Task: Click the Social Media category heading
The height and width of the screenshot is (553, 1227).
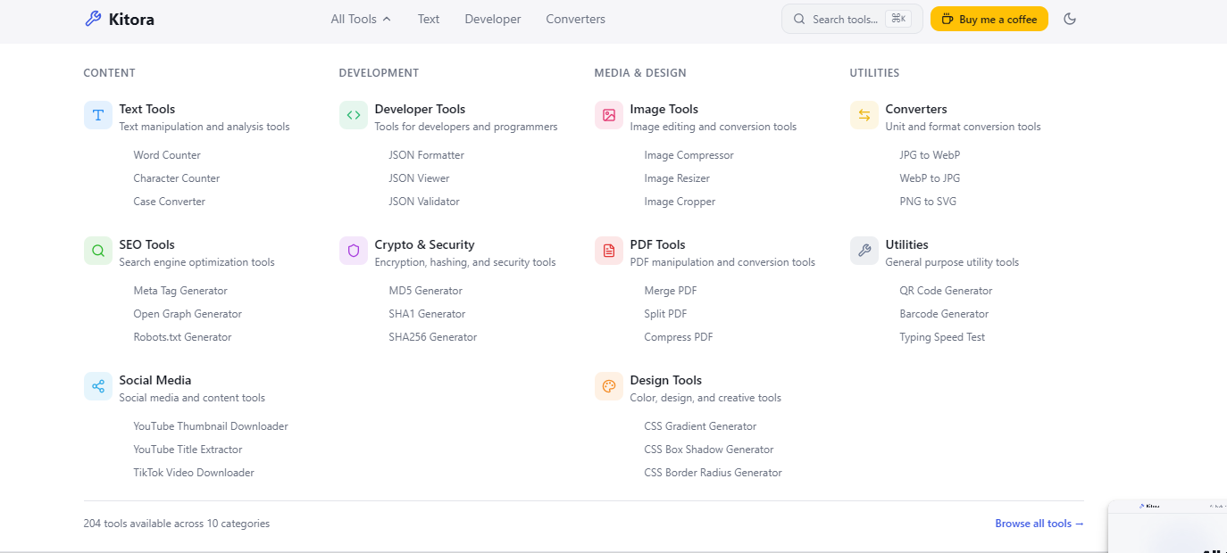Action: pos(155,380)
